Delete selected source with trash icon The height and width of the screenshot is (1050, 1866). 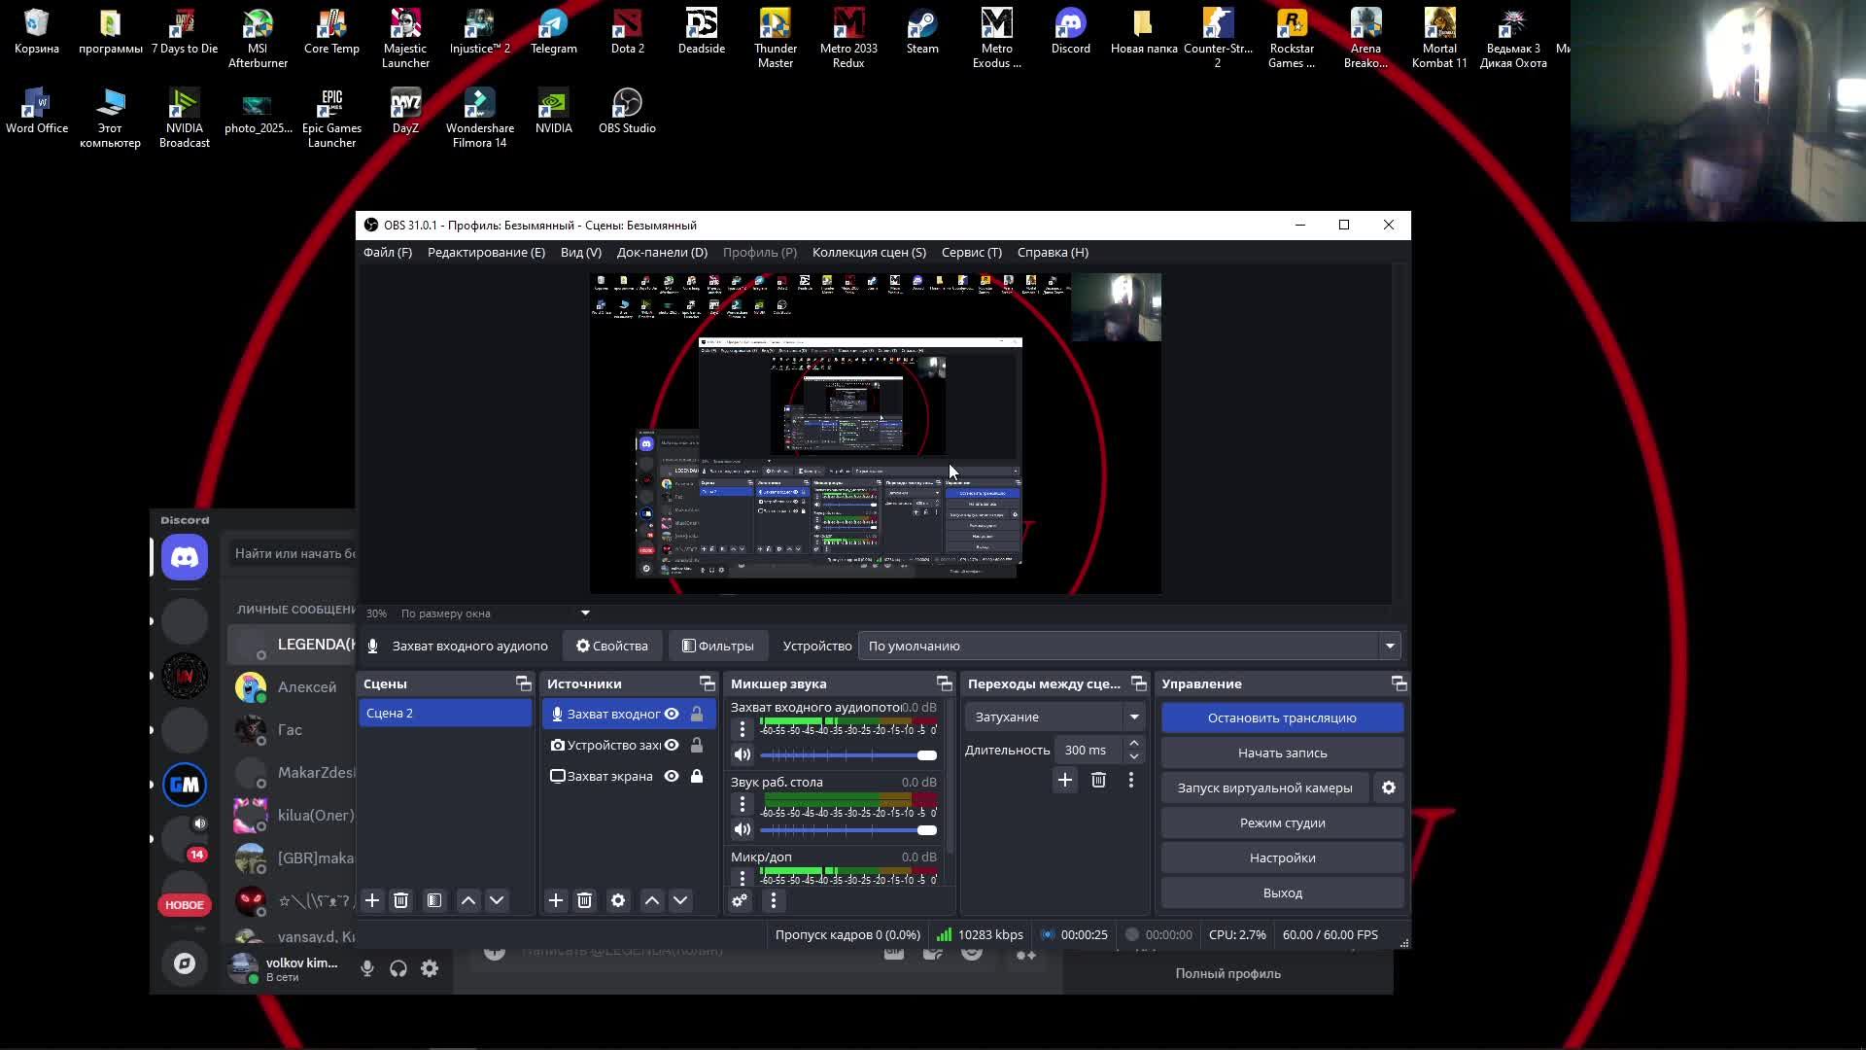click(584, 900)
